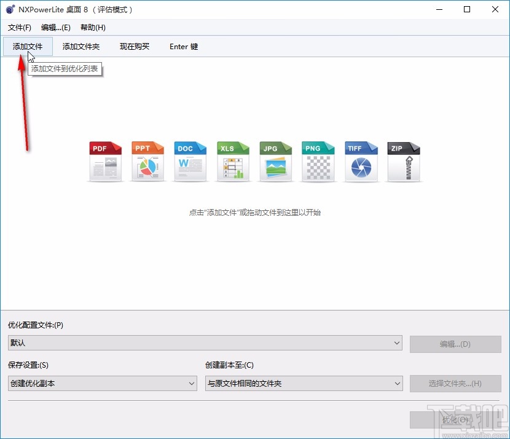Screen dimensions: 510x439
Task: Click the 创建副本至:(C) label
Action: point(229,365)
